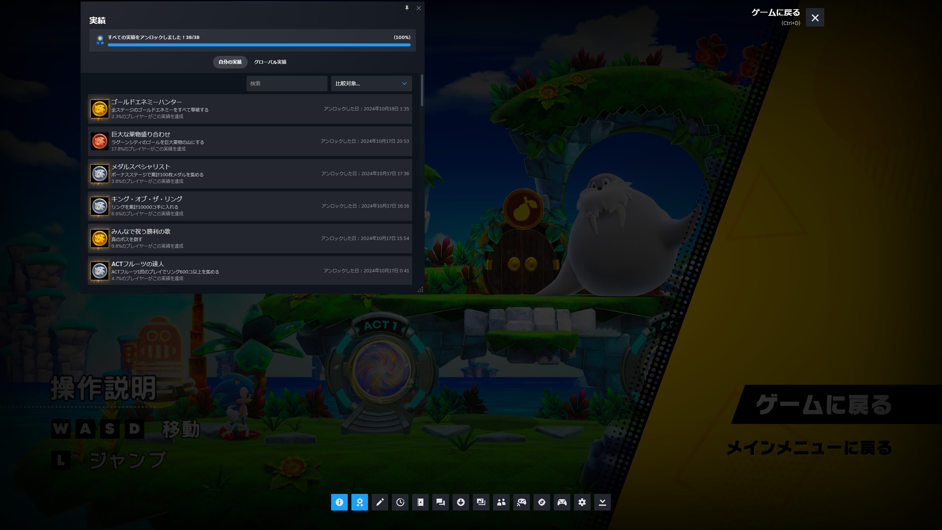Expand the 比較対象 dropdown
The width and height of the screenshot is (942, 530).
point(371,84)
